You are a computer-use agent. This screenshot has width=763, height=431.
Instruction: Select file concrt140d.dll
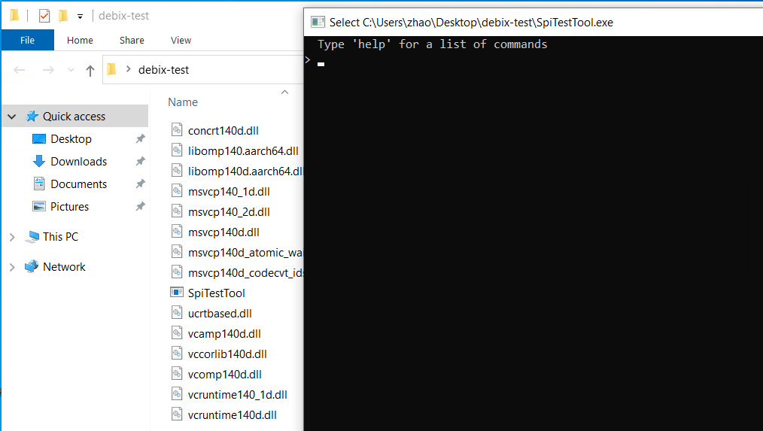(x=223, y=130)
